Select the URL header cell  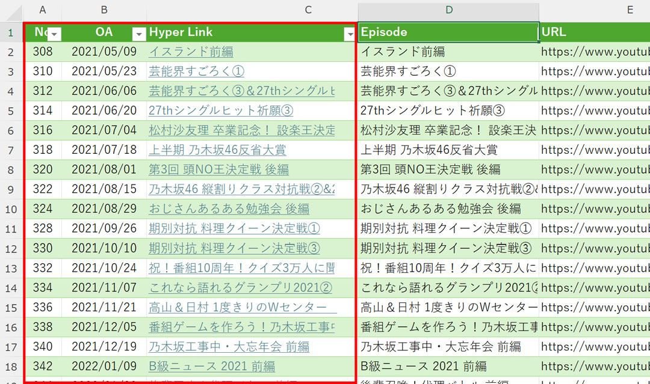pyautogui.click(x=594, y=32)
